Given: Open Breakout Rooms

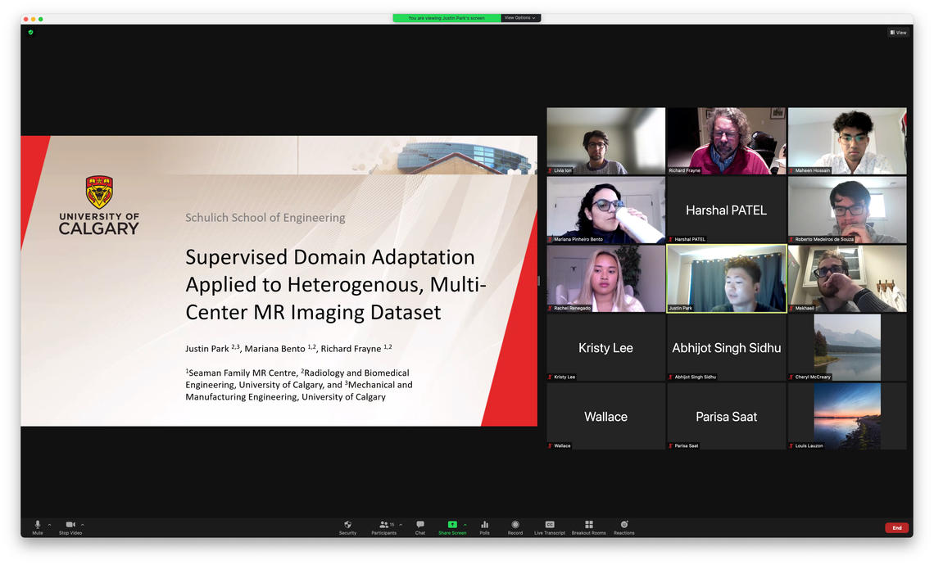Looking at the screenshot, I should (x=588, y=525).
